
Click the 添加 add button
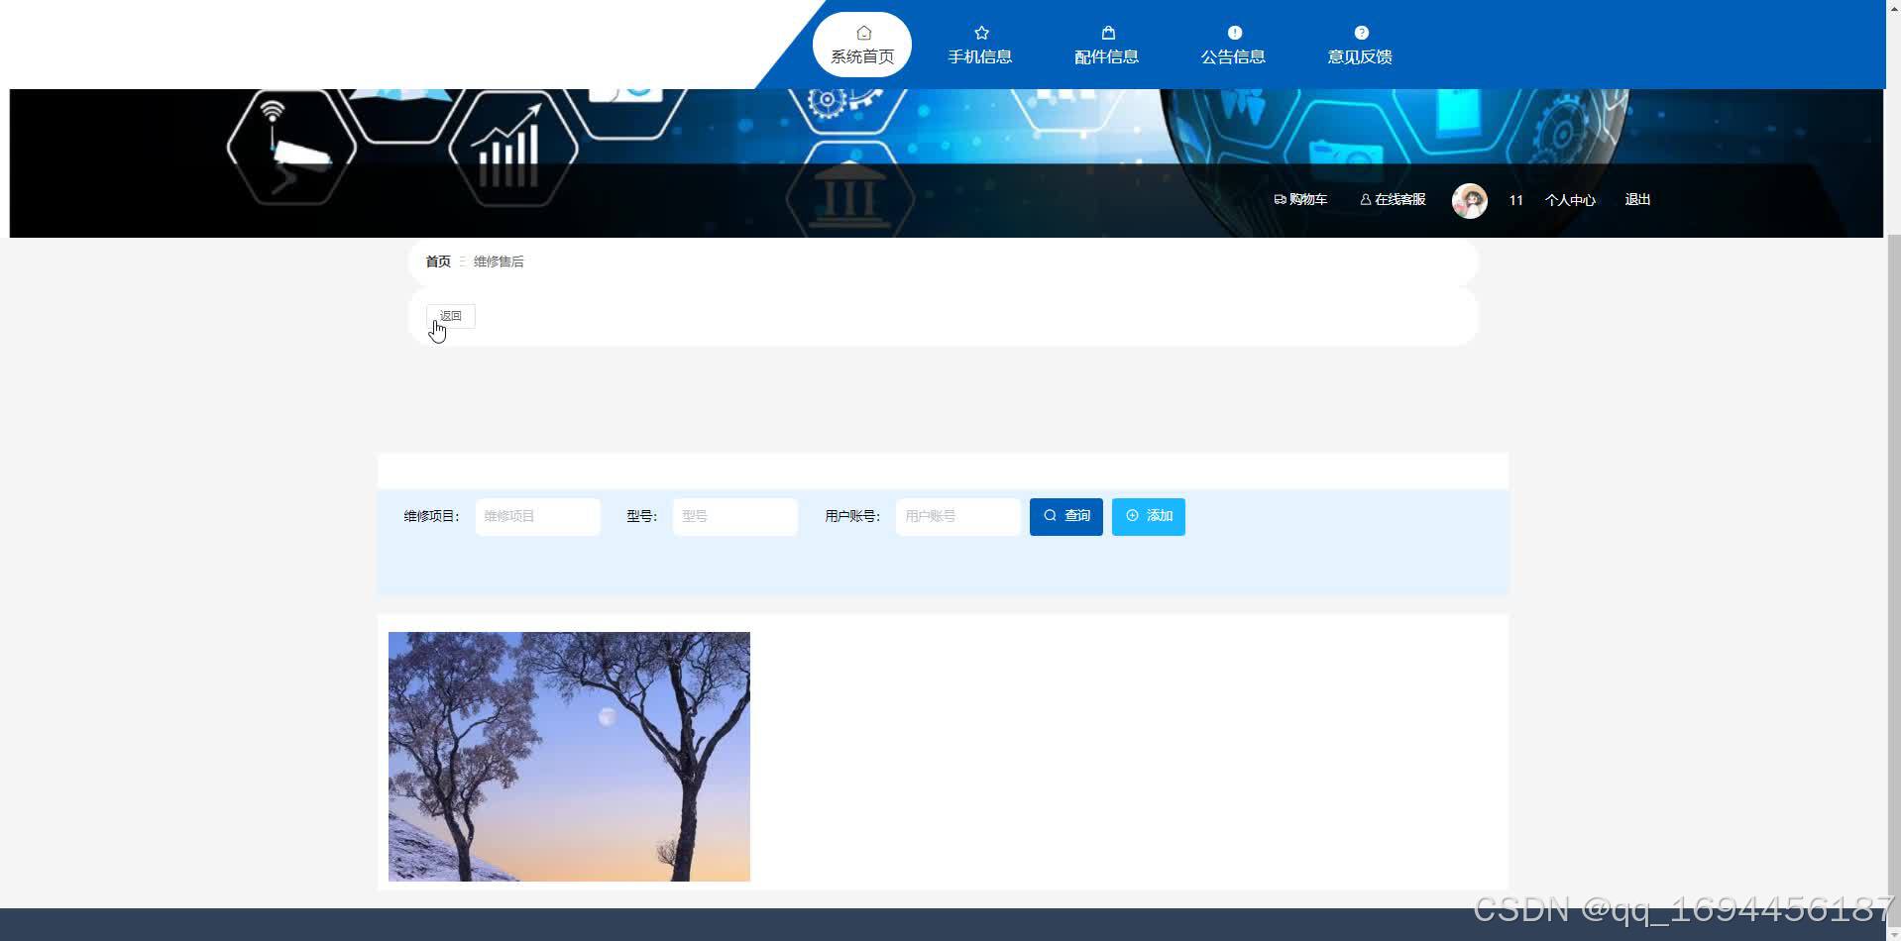(1148, 516)
